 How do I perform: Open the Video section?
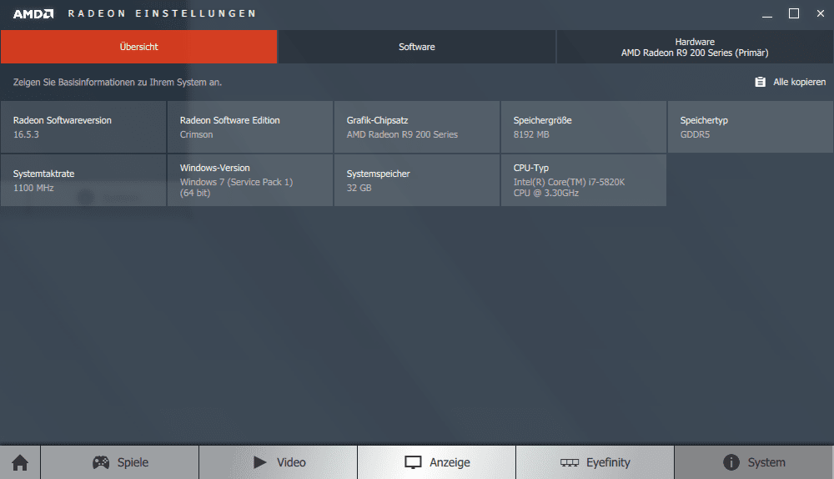coord(279,462)
